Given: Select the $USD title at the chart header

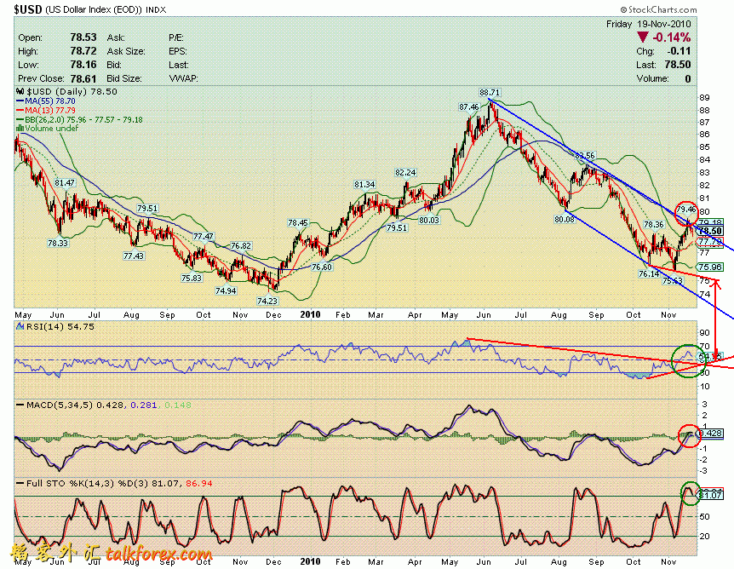Looking at the screenshot, I should [x=28, y=9].
